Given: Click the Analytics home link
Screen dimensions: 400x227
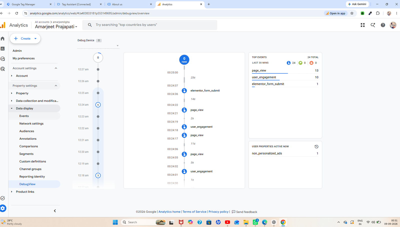Looking at the screenshot, I should click(169, 212).
